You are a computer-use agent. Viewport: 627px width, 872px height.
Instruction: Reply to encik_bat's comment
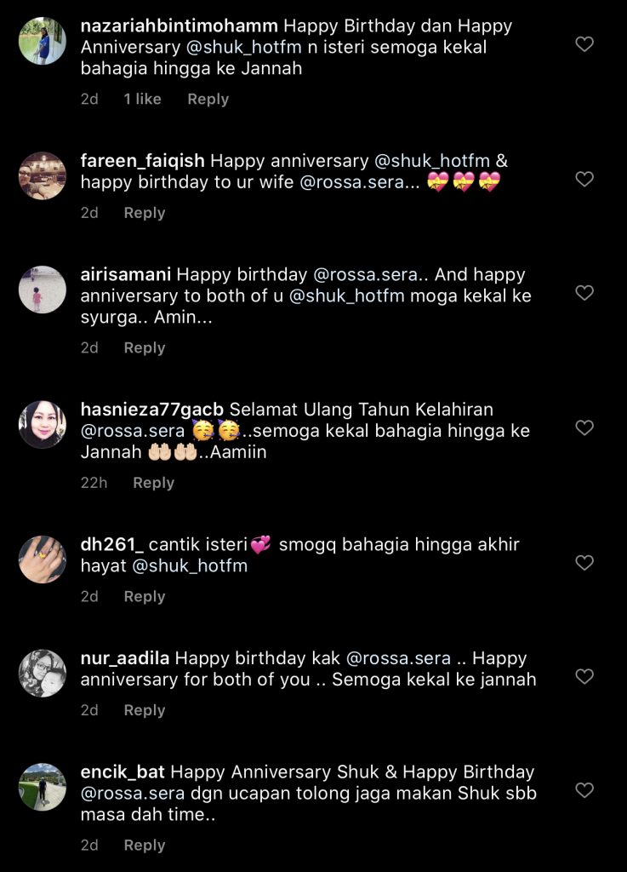click(x=144, y=846)
